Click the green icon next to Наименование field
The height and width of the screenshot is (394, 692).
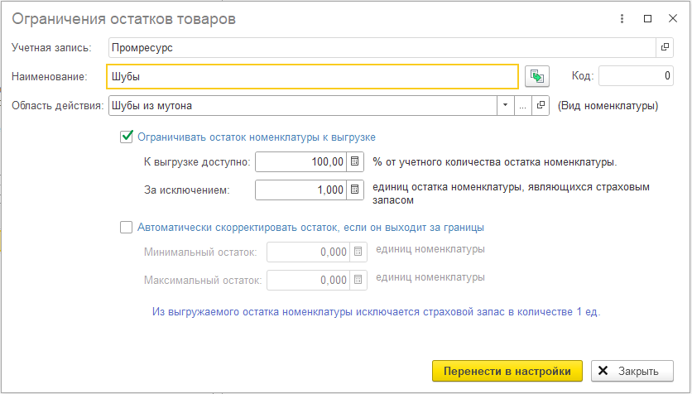click(538, 77)
